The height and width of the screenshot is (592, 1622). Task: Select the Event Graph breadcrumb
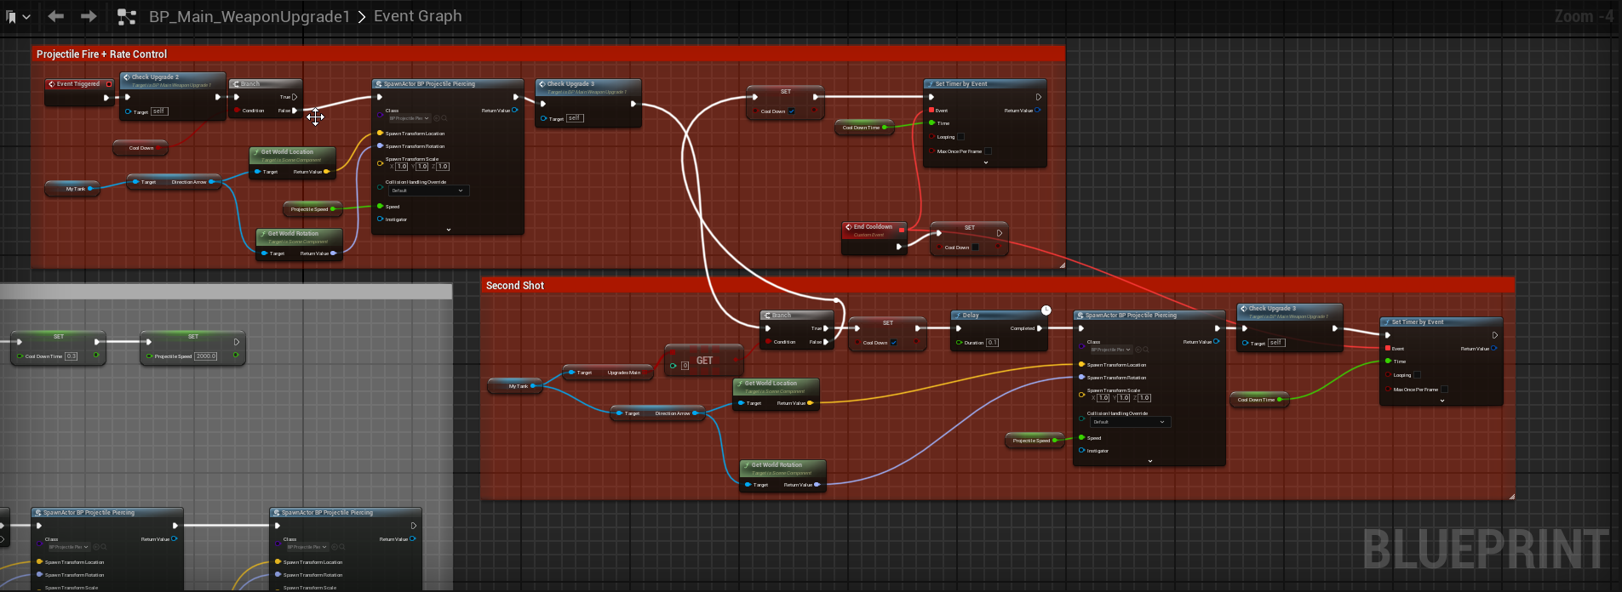coord(418,16)
